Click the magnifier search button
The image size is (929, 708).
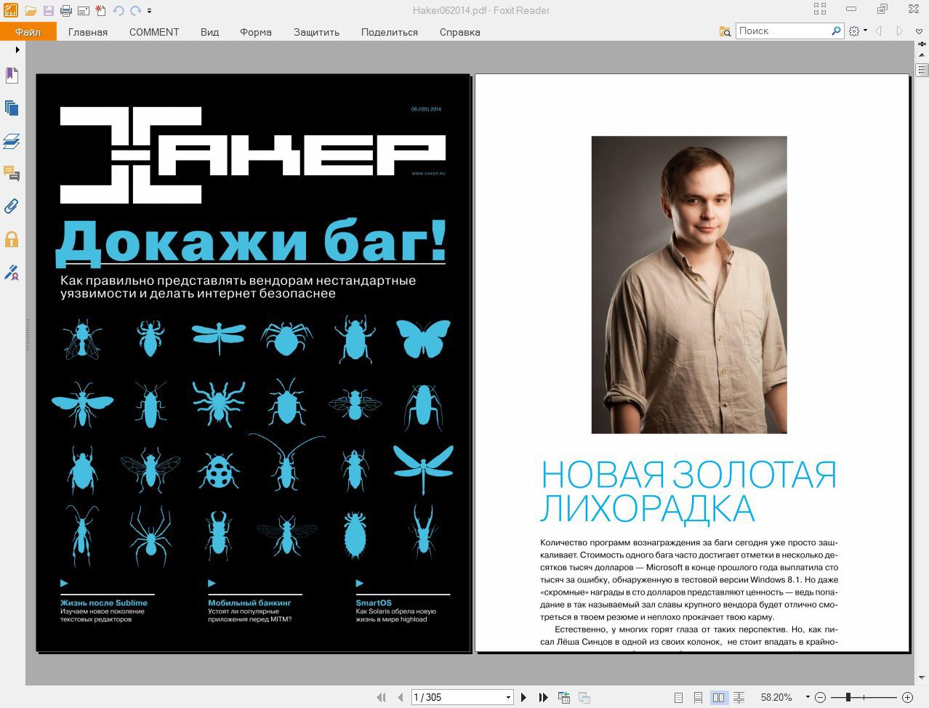tap(836, 31)
